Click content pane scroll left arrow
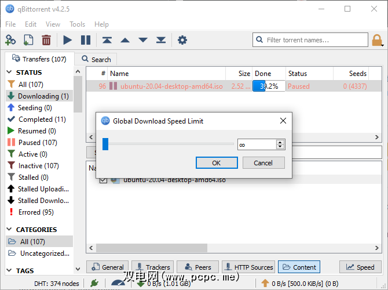Image resolution: width=388 pixels, height=290 pixels. coord(91,248)
